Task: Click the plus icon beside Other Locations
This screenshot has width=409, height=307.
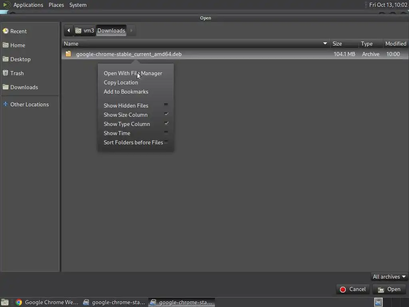Action: coord(6,104)
